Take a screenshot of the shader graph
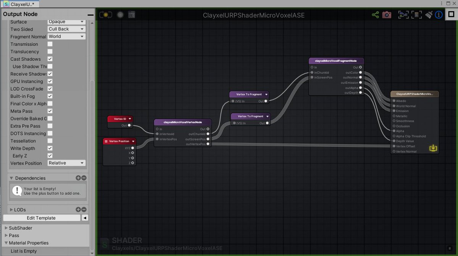Screen dimensions: 458x256 [x=387, y=14]
